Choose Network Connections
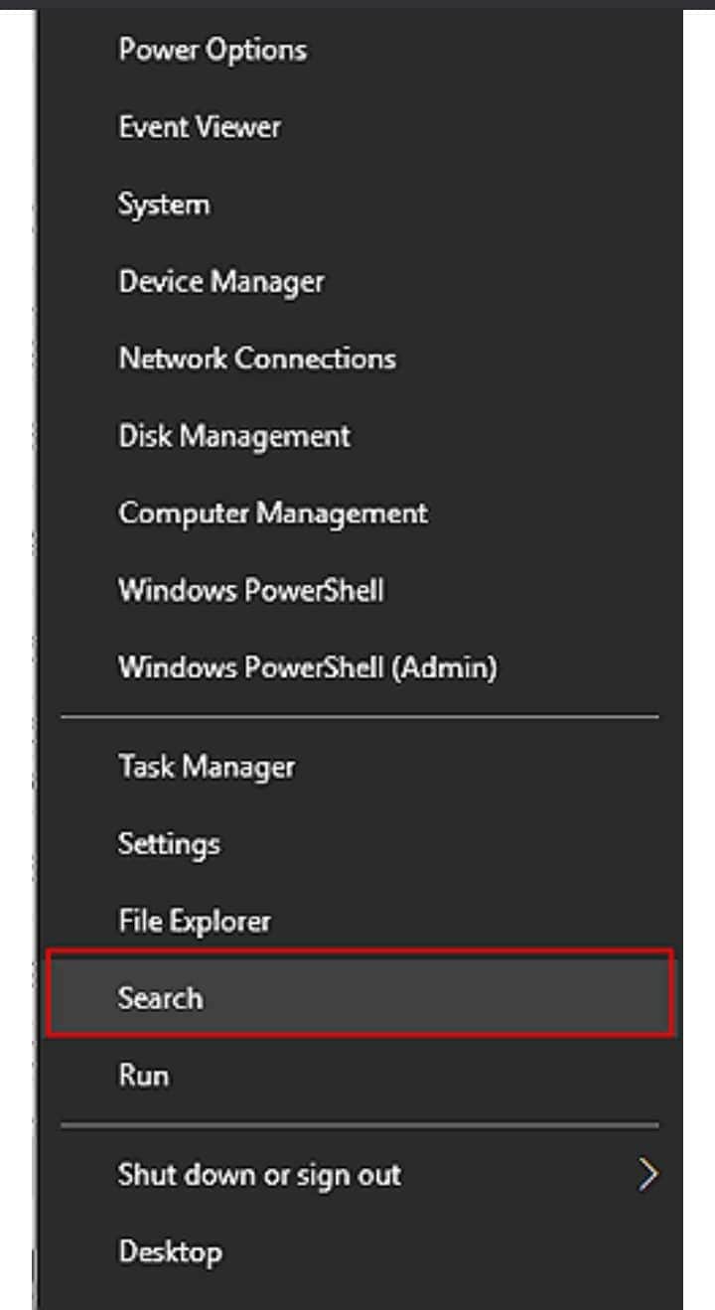 click(257, 359)
